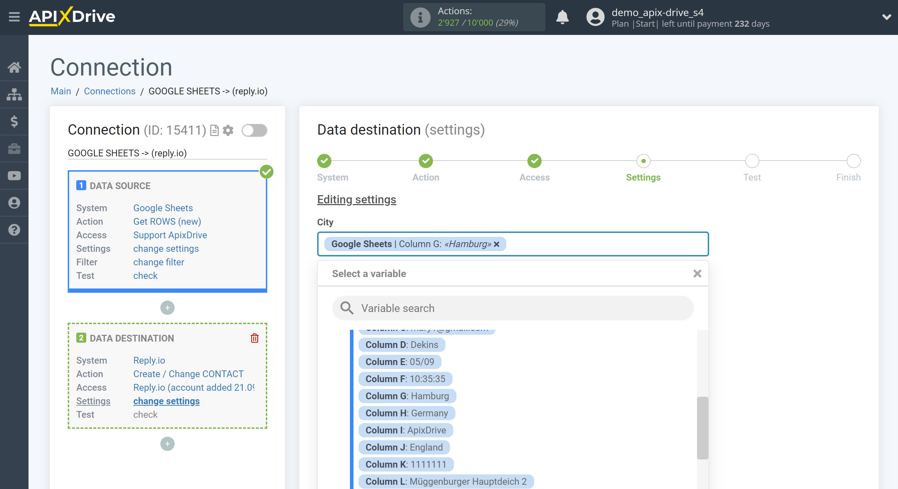Open the hamburger menu
This screenshot has width=898, height=489.
click(x=14, y=17)
